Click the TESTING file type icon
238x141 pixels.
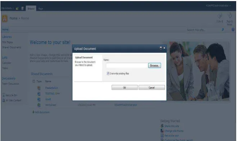[39, 94]
